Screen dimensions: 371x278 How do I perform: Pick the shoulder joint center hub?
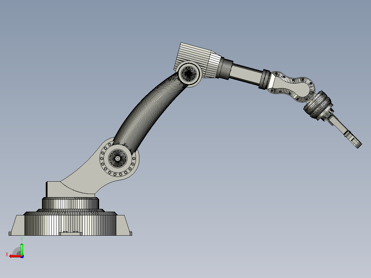118,159
